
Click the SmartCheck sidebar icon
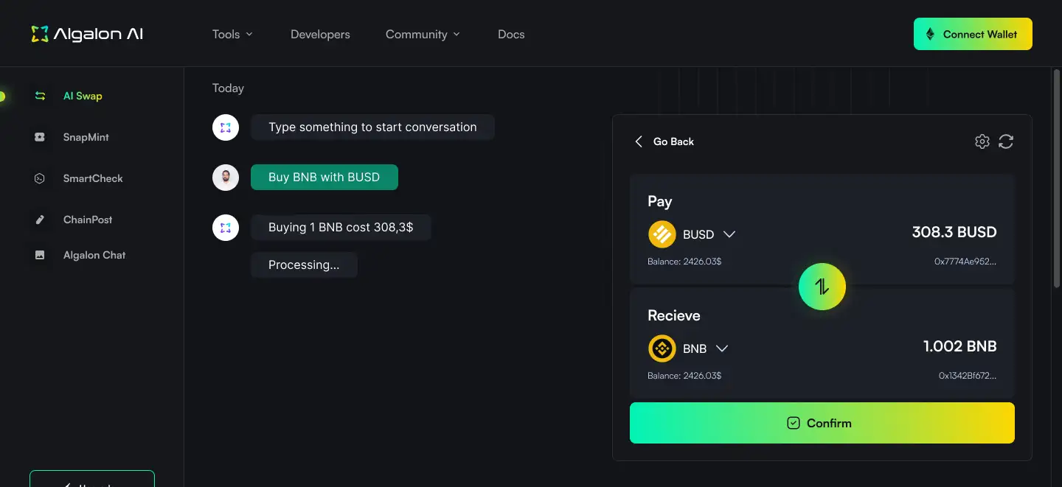click(40, 178)
